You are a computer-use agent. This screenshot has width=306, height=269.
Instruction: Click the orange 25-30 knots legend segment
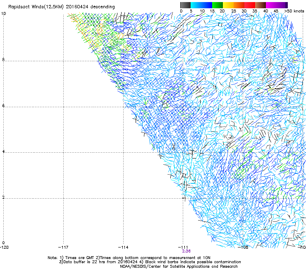(x=239, y=5)
